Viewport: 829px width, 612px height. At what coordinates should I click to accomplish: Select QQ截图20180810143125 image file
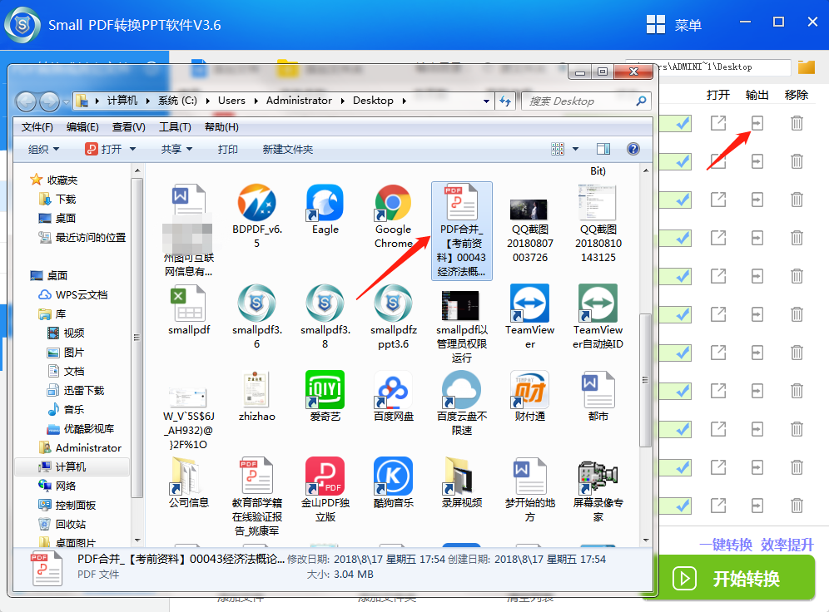coord(598,224)
